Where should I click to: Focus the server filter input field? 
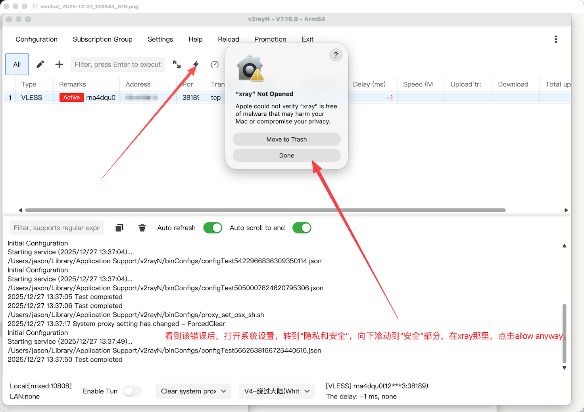118,64
